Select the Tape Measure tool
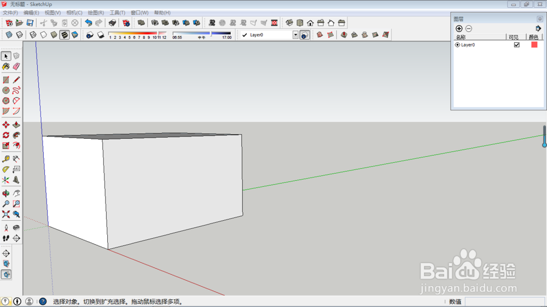The height and width of the screenshot is (307, 547). (x=6, y=159)
